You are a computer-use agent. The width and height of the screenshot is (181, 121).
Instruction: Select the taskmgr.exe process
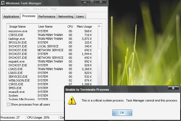coord(50,39)
